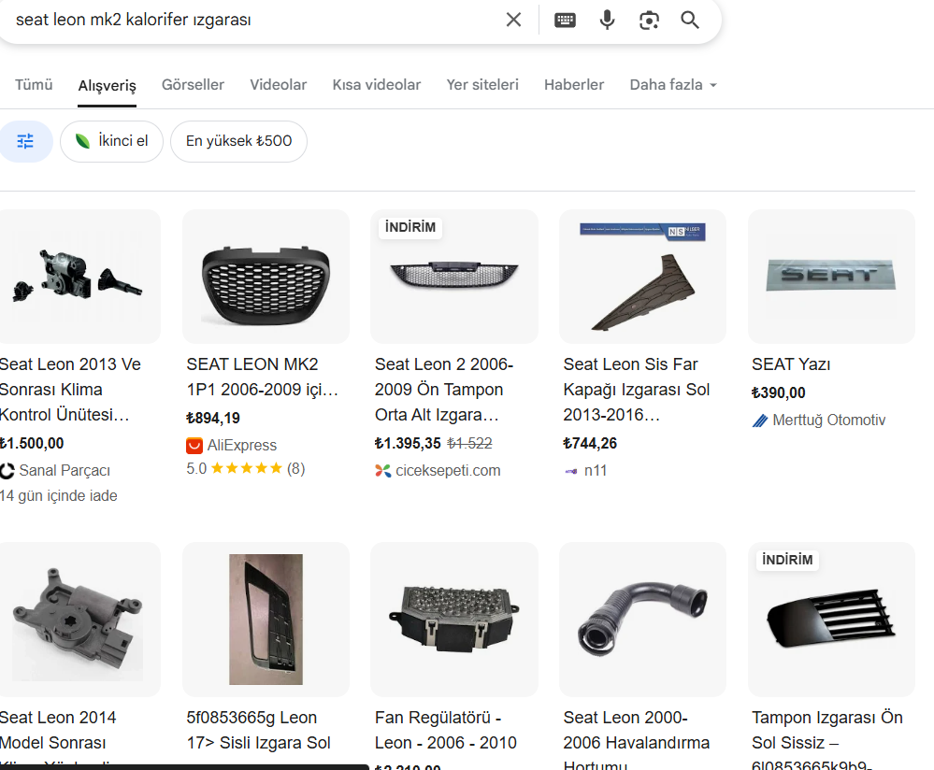Click the ₺744,26 price
Viewport: 934px width, 770px height.
pos(590,444)
